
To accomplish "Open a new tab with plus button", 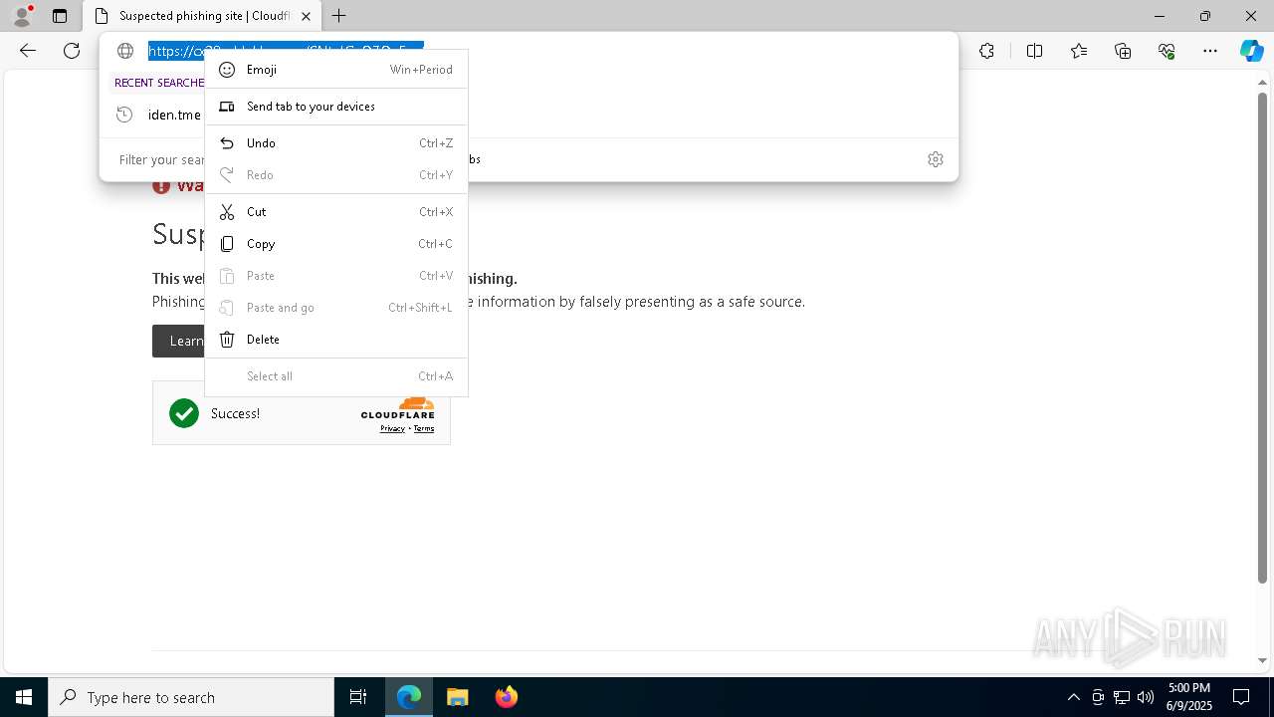I will point(339,16).
